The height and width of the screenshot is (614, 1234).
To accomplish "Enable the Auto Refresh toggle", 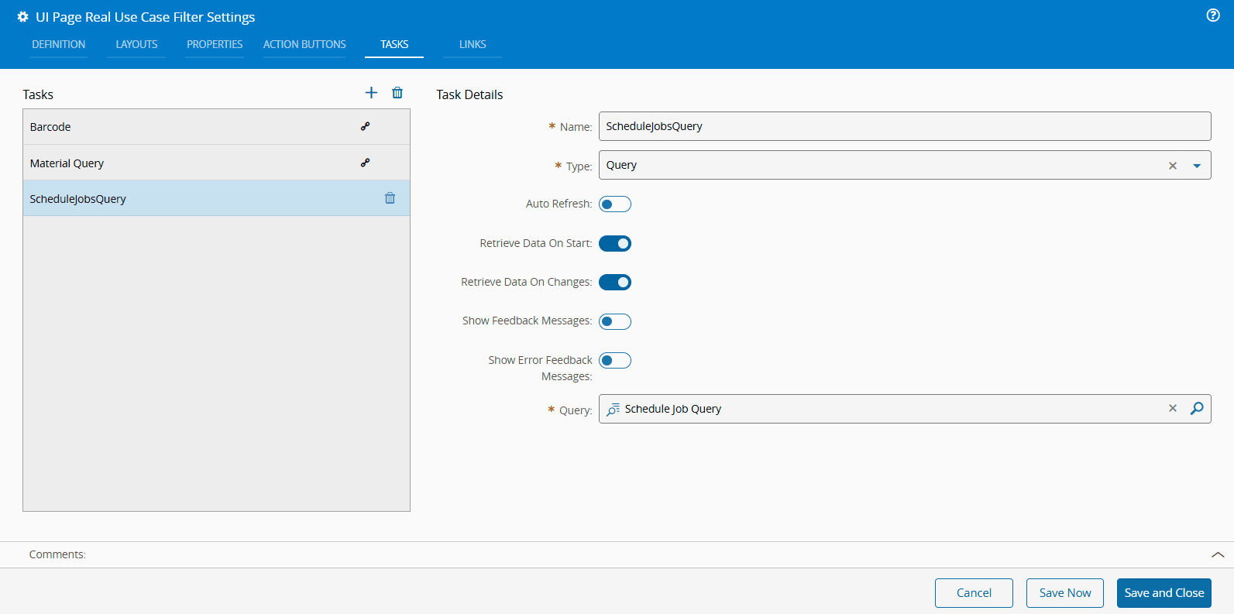I will coord(615,204).
